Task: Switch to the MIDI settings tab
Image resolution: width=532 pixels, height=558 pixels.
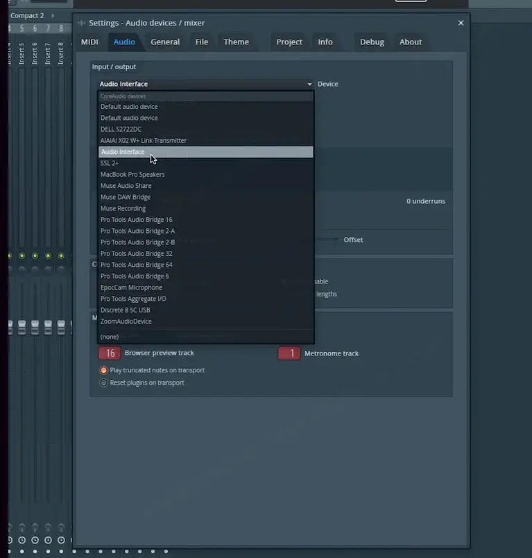Action: 89,42
